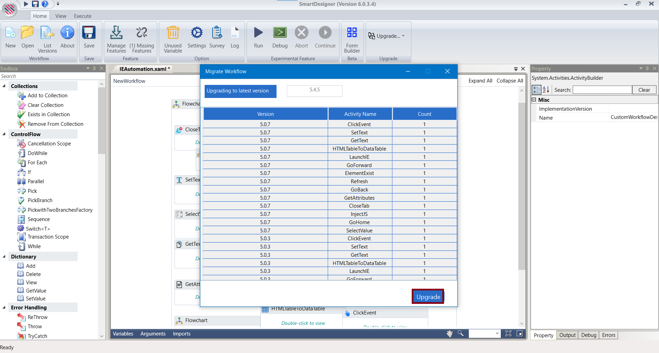Switch to the Output tab
Screen dimensions: 659x353
(x=567, y=335)
